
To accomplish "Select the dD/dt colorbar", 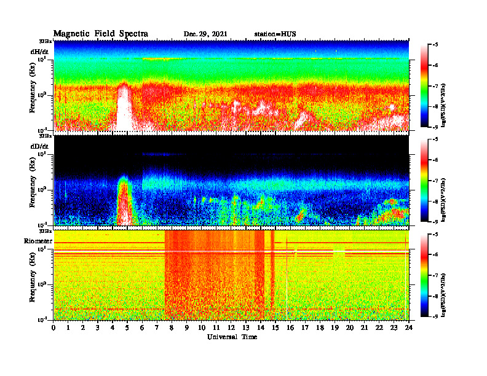I will click(424, 181).
